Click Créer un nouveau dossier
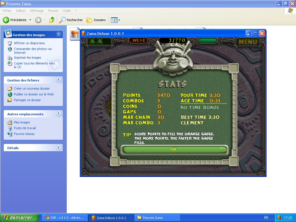Screen dimensions: 296x222 (x=32, y=88)
